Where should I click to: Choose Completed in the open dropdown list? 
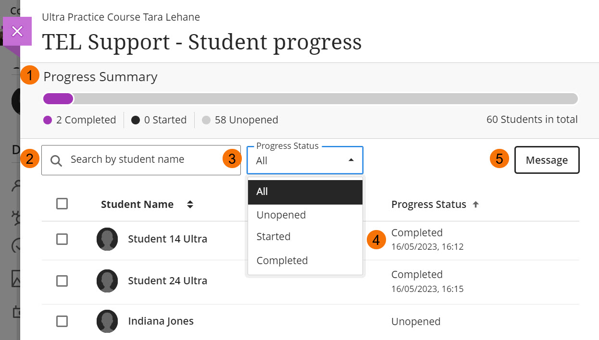(x=282, y=260)
